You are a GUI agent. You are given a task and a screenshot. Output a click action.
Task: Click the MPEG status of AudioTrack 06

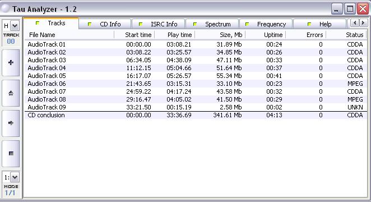[355, 84]
